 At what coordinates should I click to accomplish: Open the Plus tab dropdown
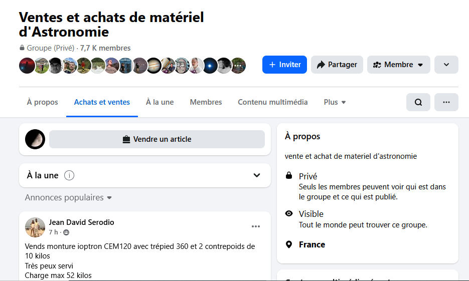(x=335, y=102)
